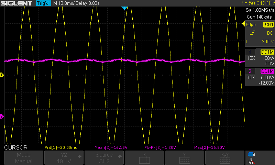This screenshot has height=165, width=275.
Task: Click the SIGLENT logo
Action: click(x=16, y=3)
